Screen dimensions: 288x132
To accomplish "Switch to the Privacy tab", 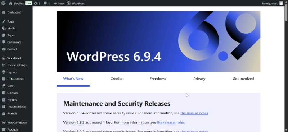I will pyautogui.click(x=199, y=79).
